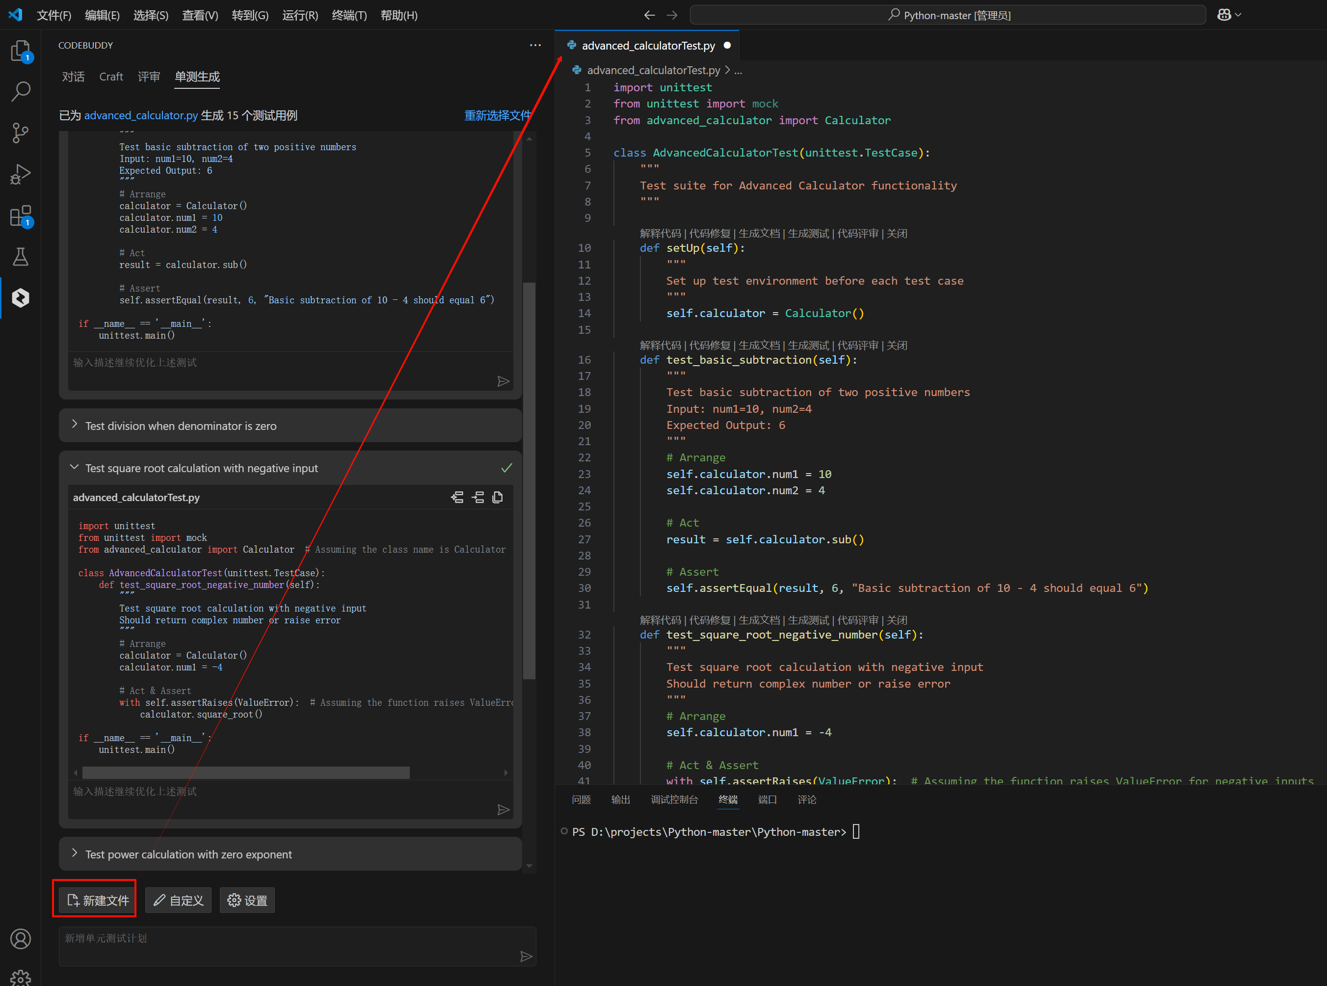Open the 运行(R) menu

300,15
